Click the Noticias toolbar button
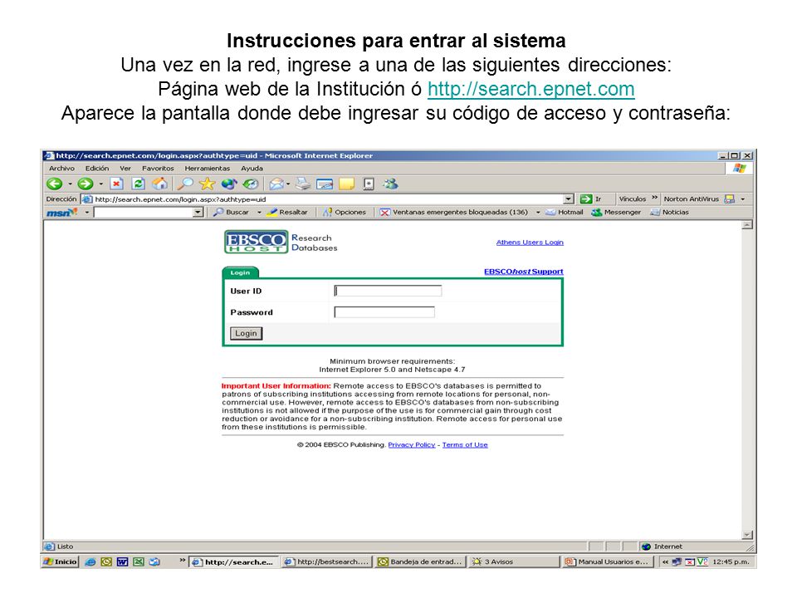Image resolution: width=797 pixels, height=598 pixels. click(669, 212)
